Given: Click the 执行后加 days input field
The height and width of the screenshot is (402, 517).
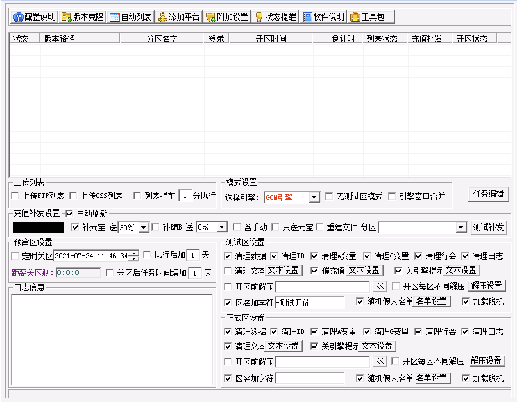Looking at the screenshot, I should (x=193, y=255).
